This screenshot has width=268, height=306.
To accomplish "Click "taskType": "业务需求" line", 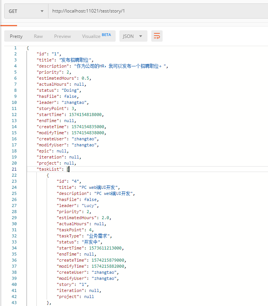I will point(84,236).
